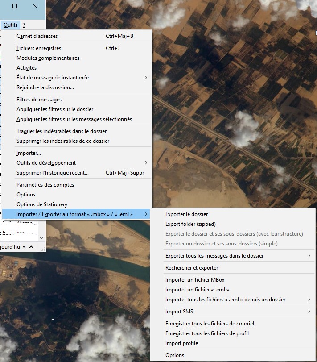Choose Importer un fichier MBox
This screenshot has height=362, width=317.
pos(233,280)
